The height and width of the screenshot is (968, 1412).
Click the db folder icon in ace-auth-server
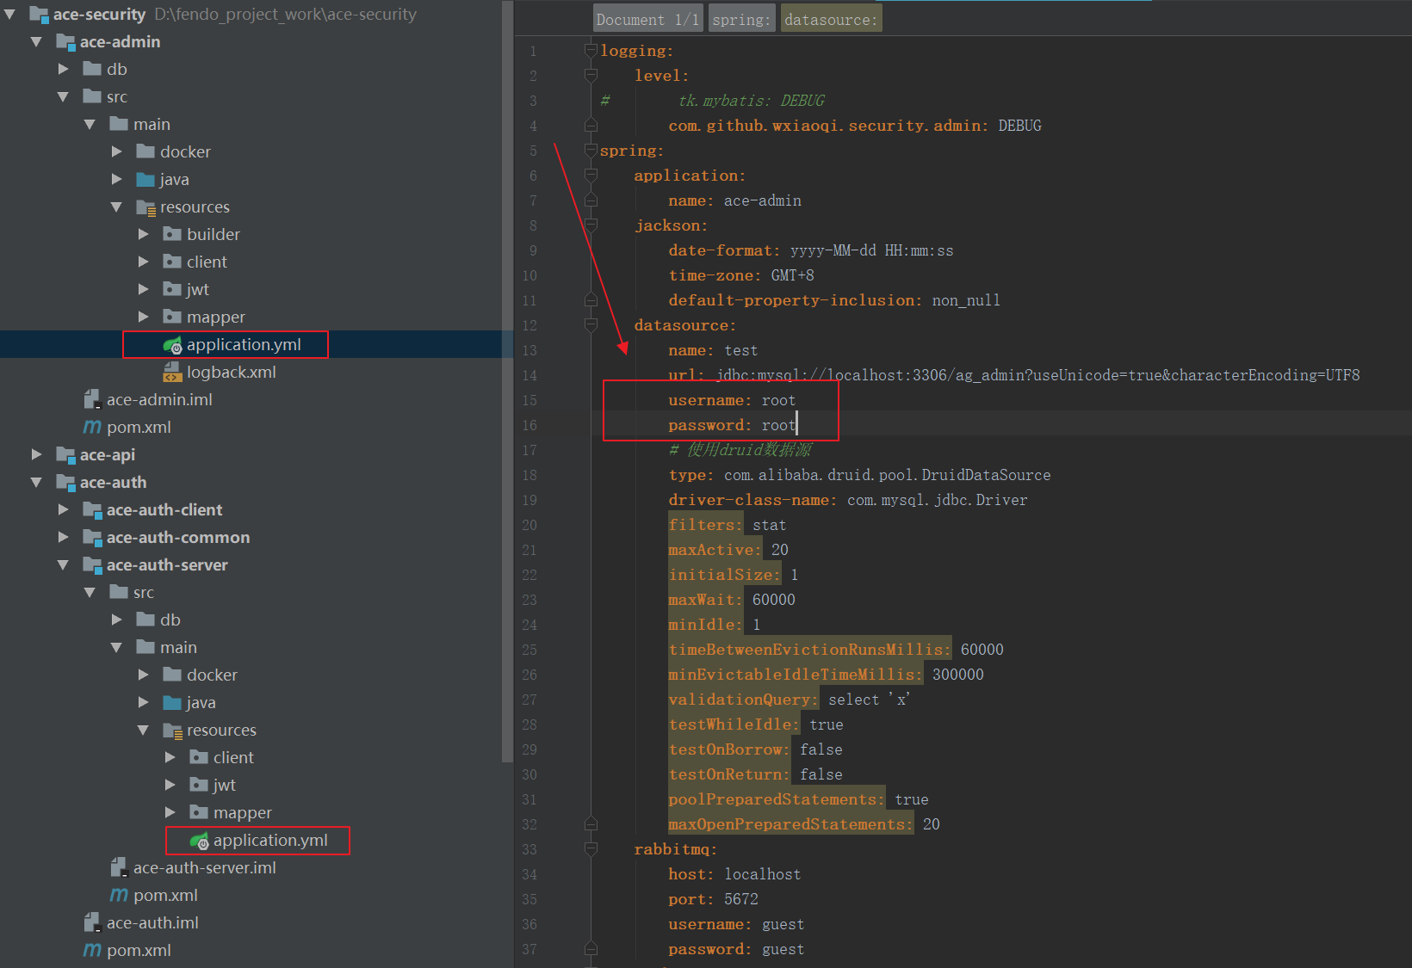point(146,620)
